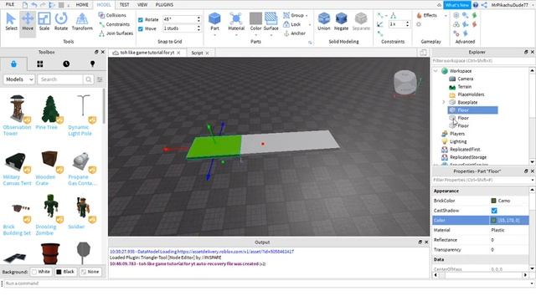Open the Models category dropdown

pyautogui.click(x=19, y=79)
